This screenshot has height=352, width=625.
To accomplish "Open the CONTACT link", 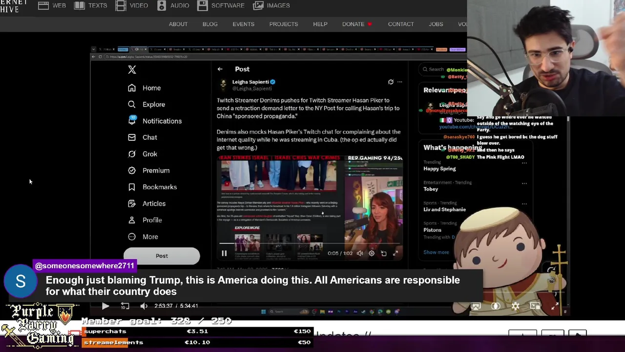I will tap(401, 24).
